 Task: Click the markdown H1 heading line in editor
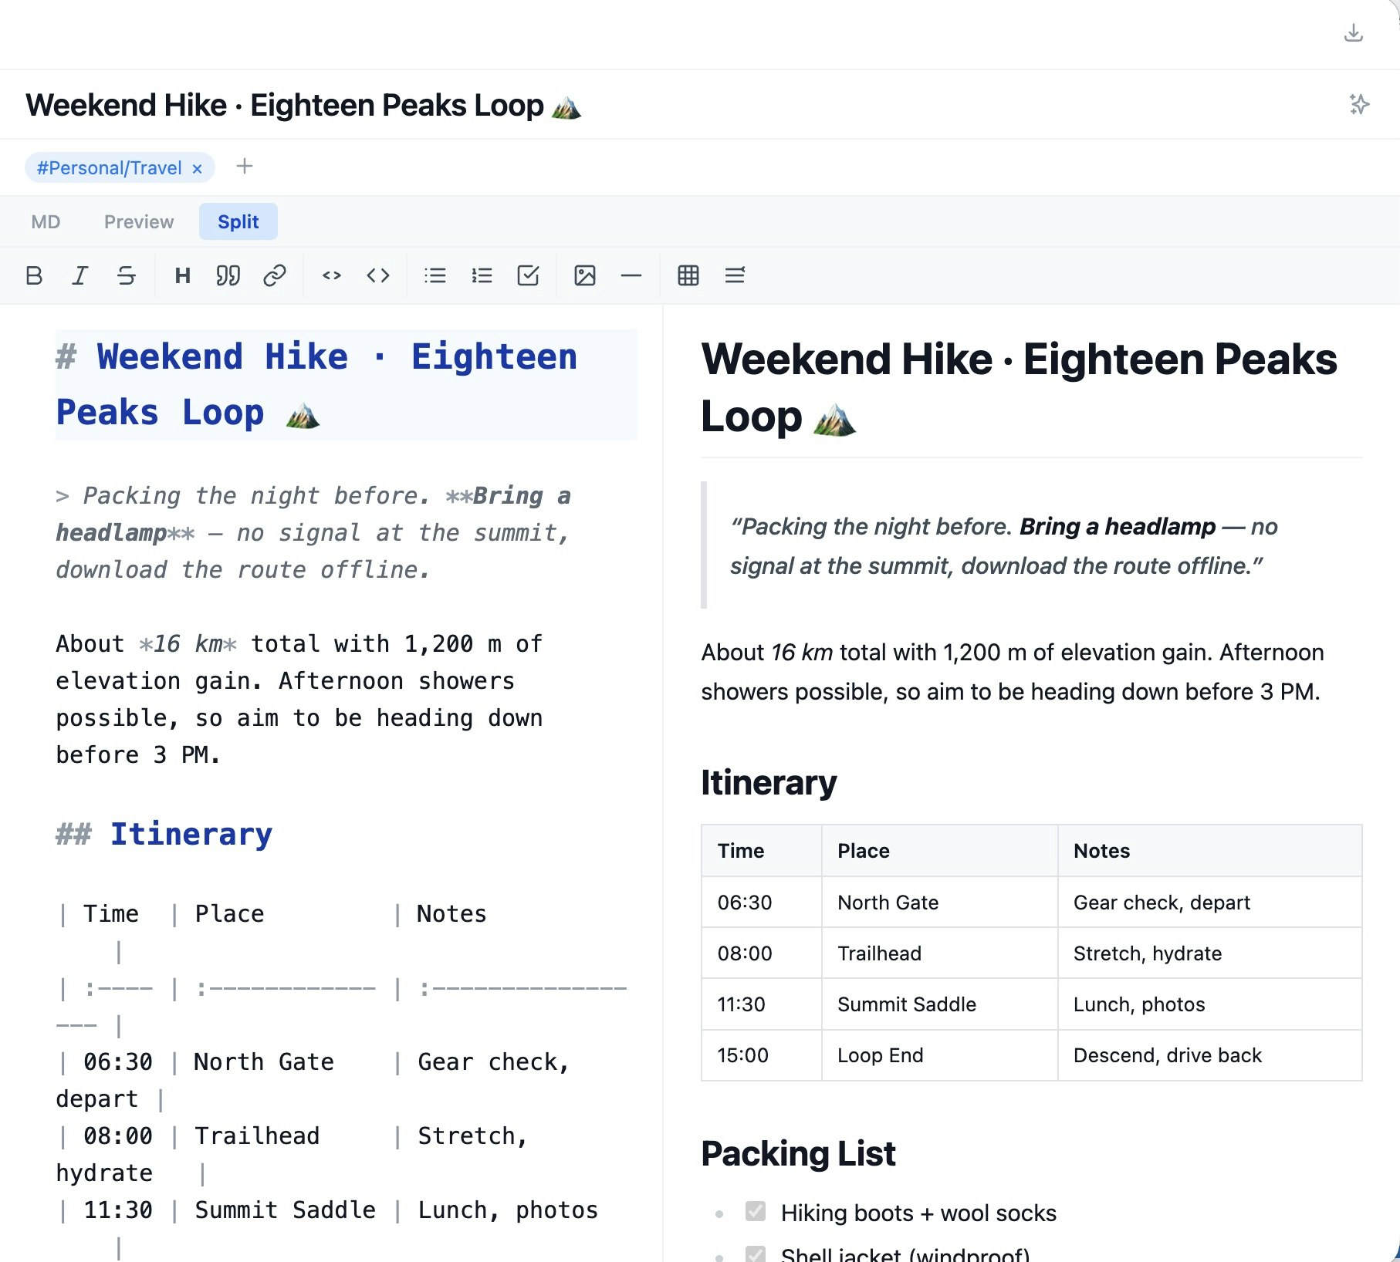(346, 385)
